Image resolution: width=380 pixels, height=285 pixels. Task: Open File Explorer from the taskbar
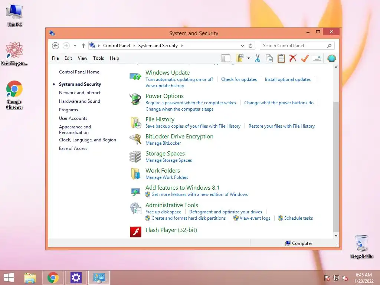pos(30,278)
